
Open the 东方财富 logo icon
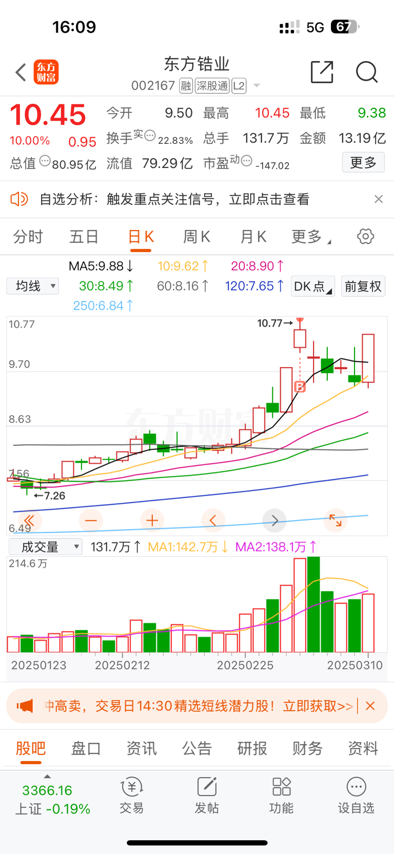pyautogui.click(x=46, y=72)
